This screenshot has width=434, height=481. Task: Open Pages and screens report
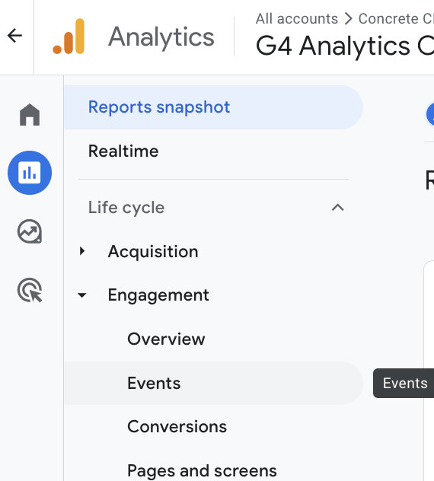202,471
